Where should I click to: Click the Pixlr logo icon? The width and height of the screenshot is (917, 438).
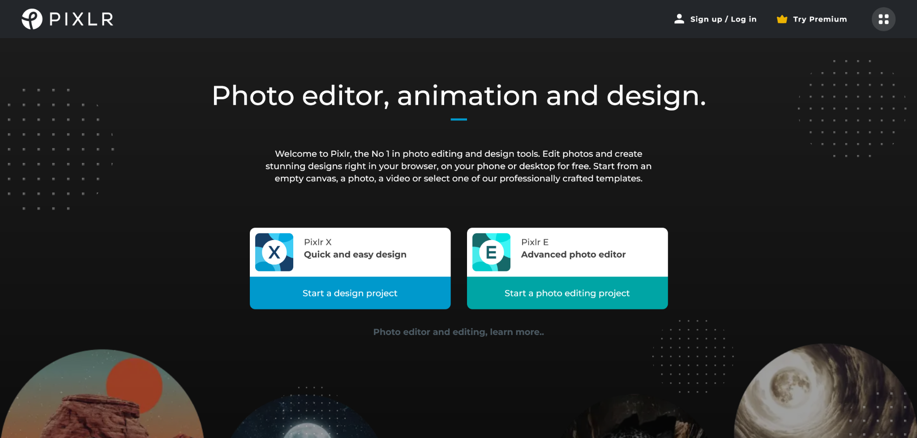pyautogui.click(x=32, y=19)
